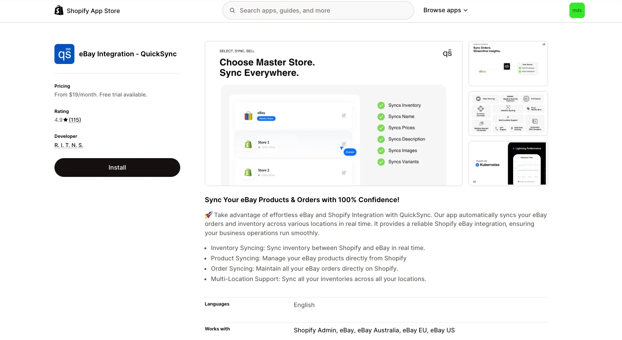The width and height of the screenshot is (622, 340).
Task: Click the Syncs Inventory green checkmark
Action: click(381, 105)
